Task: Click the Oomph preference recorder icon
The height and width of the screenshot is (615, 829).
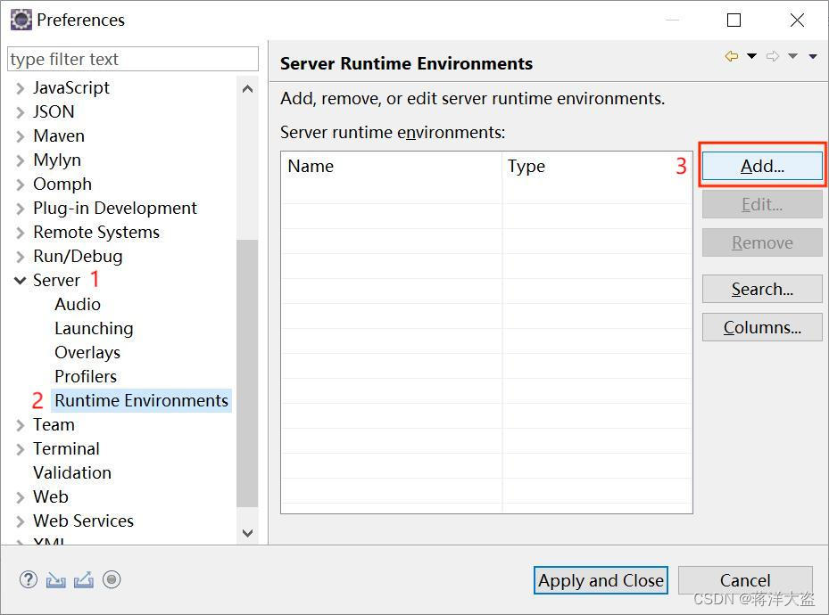Action: coord(112,579)
